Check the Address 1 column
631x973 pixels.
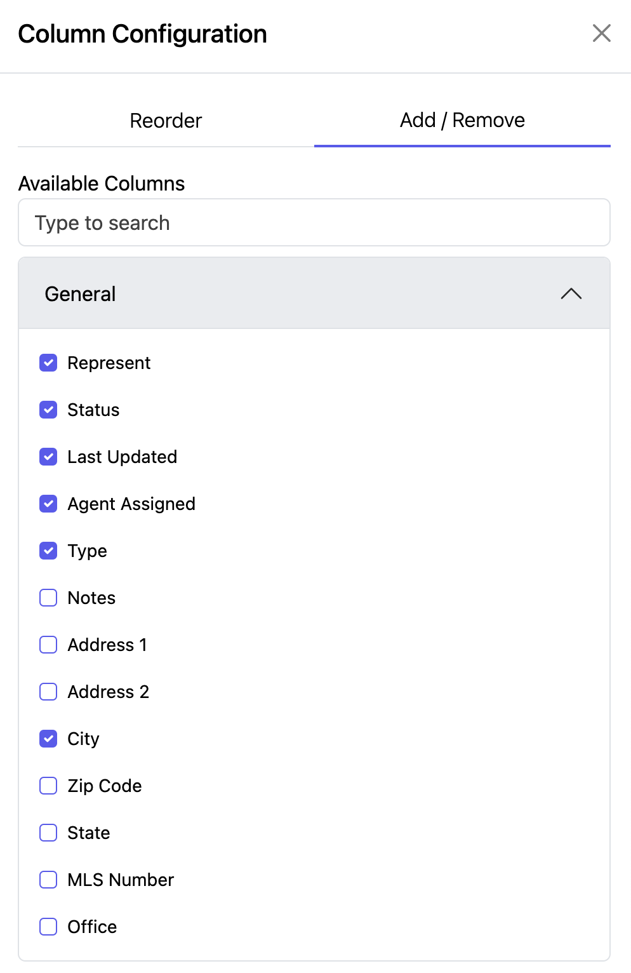point(48,645)
